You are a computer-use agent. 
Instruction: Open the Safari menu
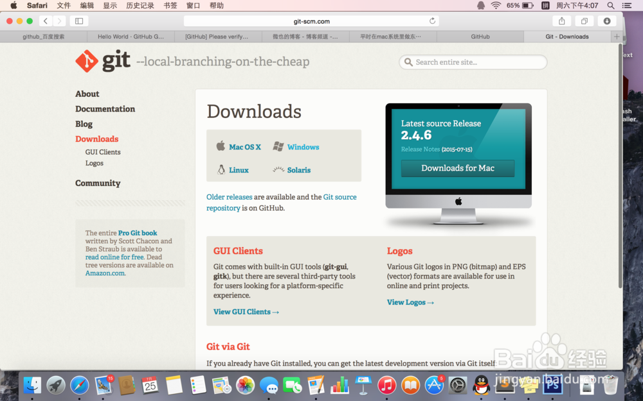pos(37,5)
